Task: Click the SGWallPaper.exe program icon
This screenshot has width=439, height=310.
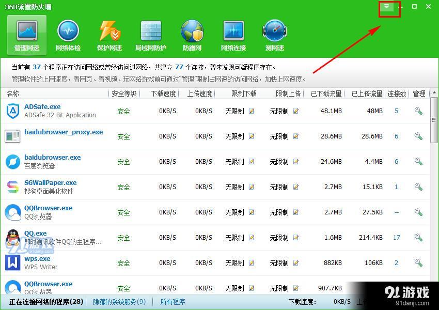Action: point(13,187)
